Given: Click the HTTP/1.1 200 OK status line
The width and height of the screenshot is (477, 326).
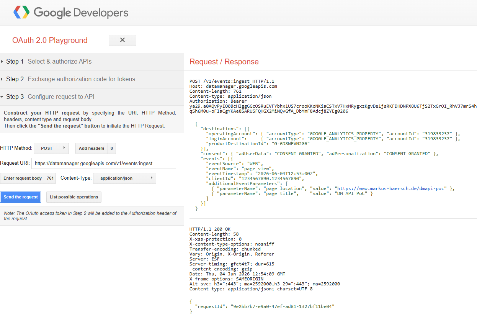Looking at the screenshot, I should [x=210, y=229].
